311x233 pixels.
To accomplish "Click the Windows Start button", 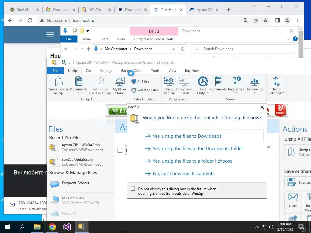I will click(7, 227).
